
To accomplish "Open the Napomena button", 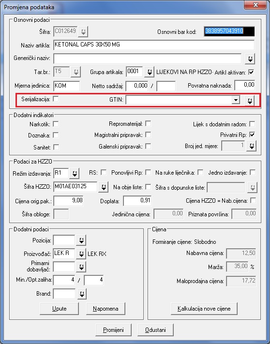I will [105, 309].
